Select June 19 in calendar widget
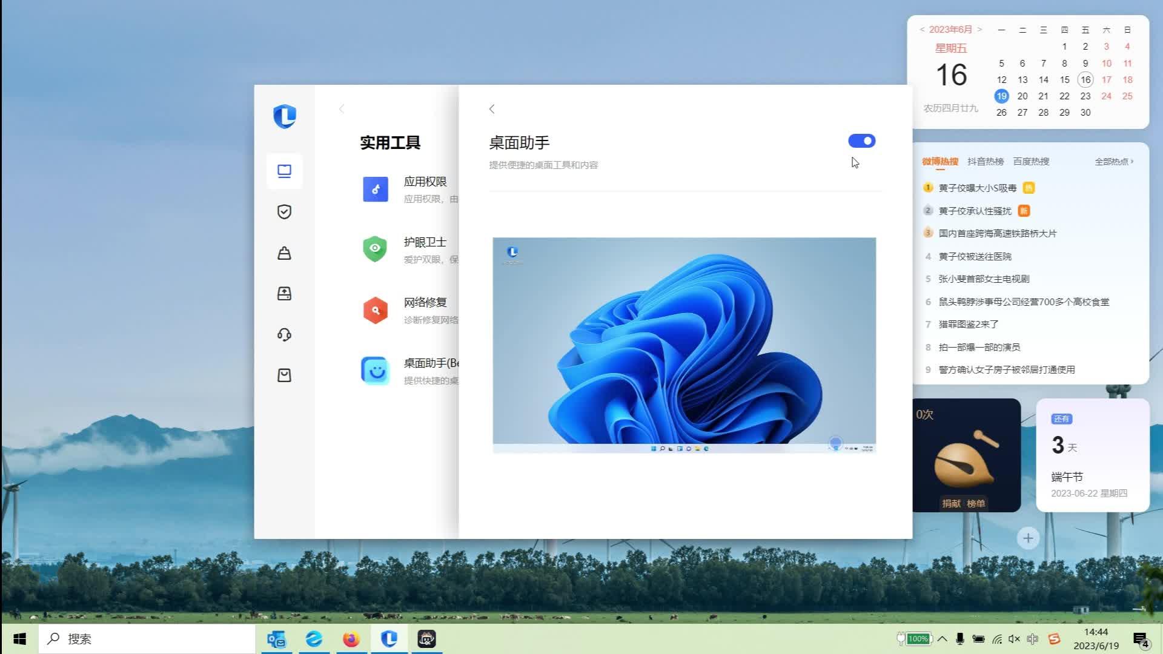The height and width of the screenshot is (654, 1163). (x=1001, y=96)
